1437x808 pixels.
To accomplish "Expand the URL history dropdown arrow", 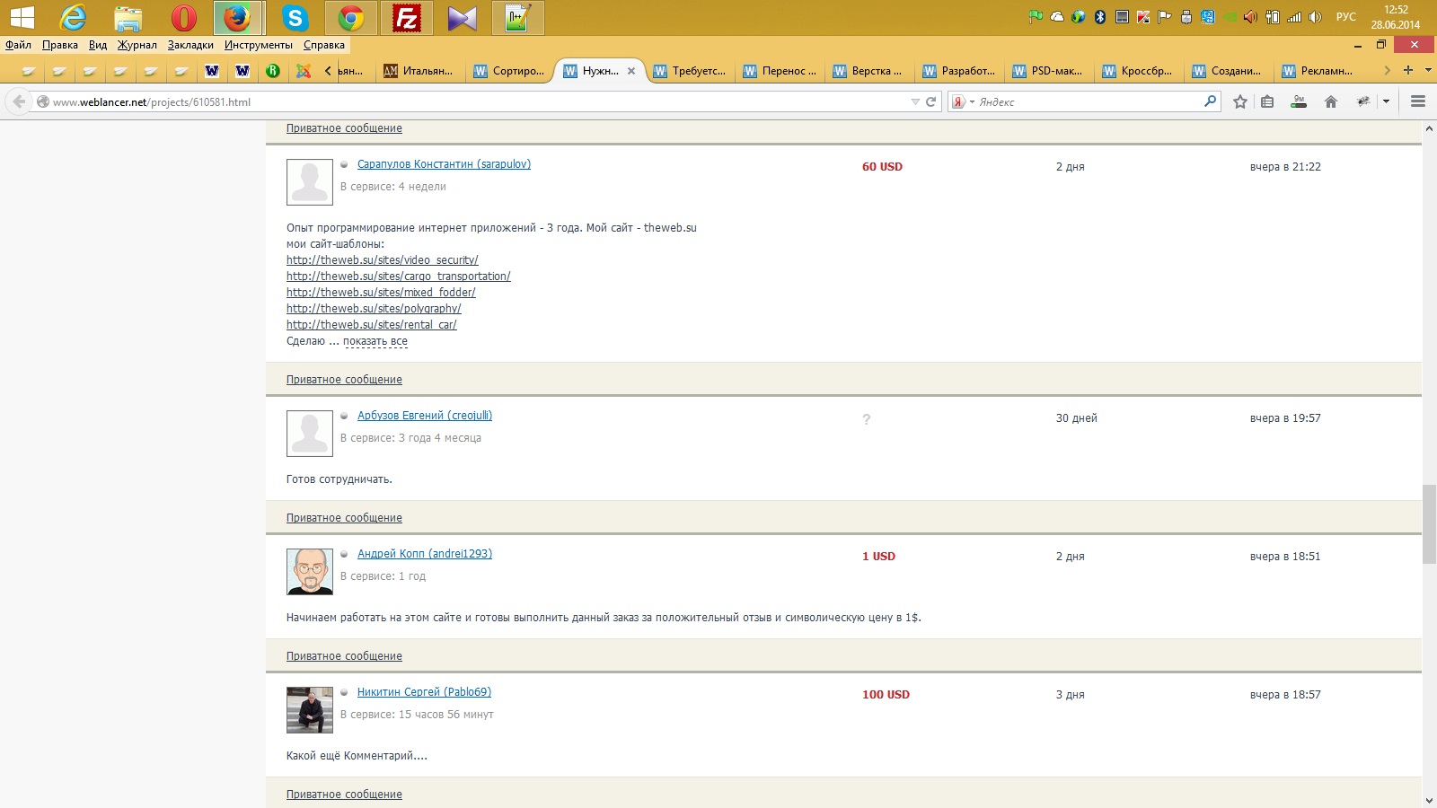I will pos(915,102).
